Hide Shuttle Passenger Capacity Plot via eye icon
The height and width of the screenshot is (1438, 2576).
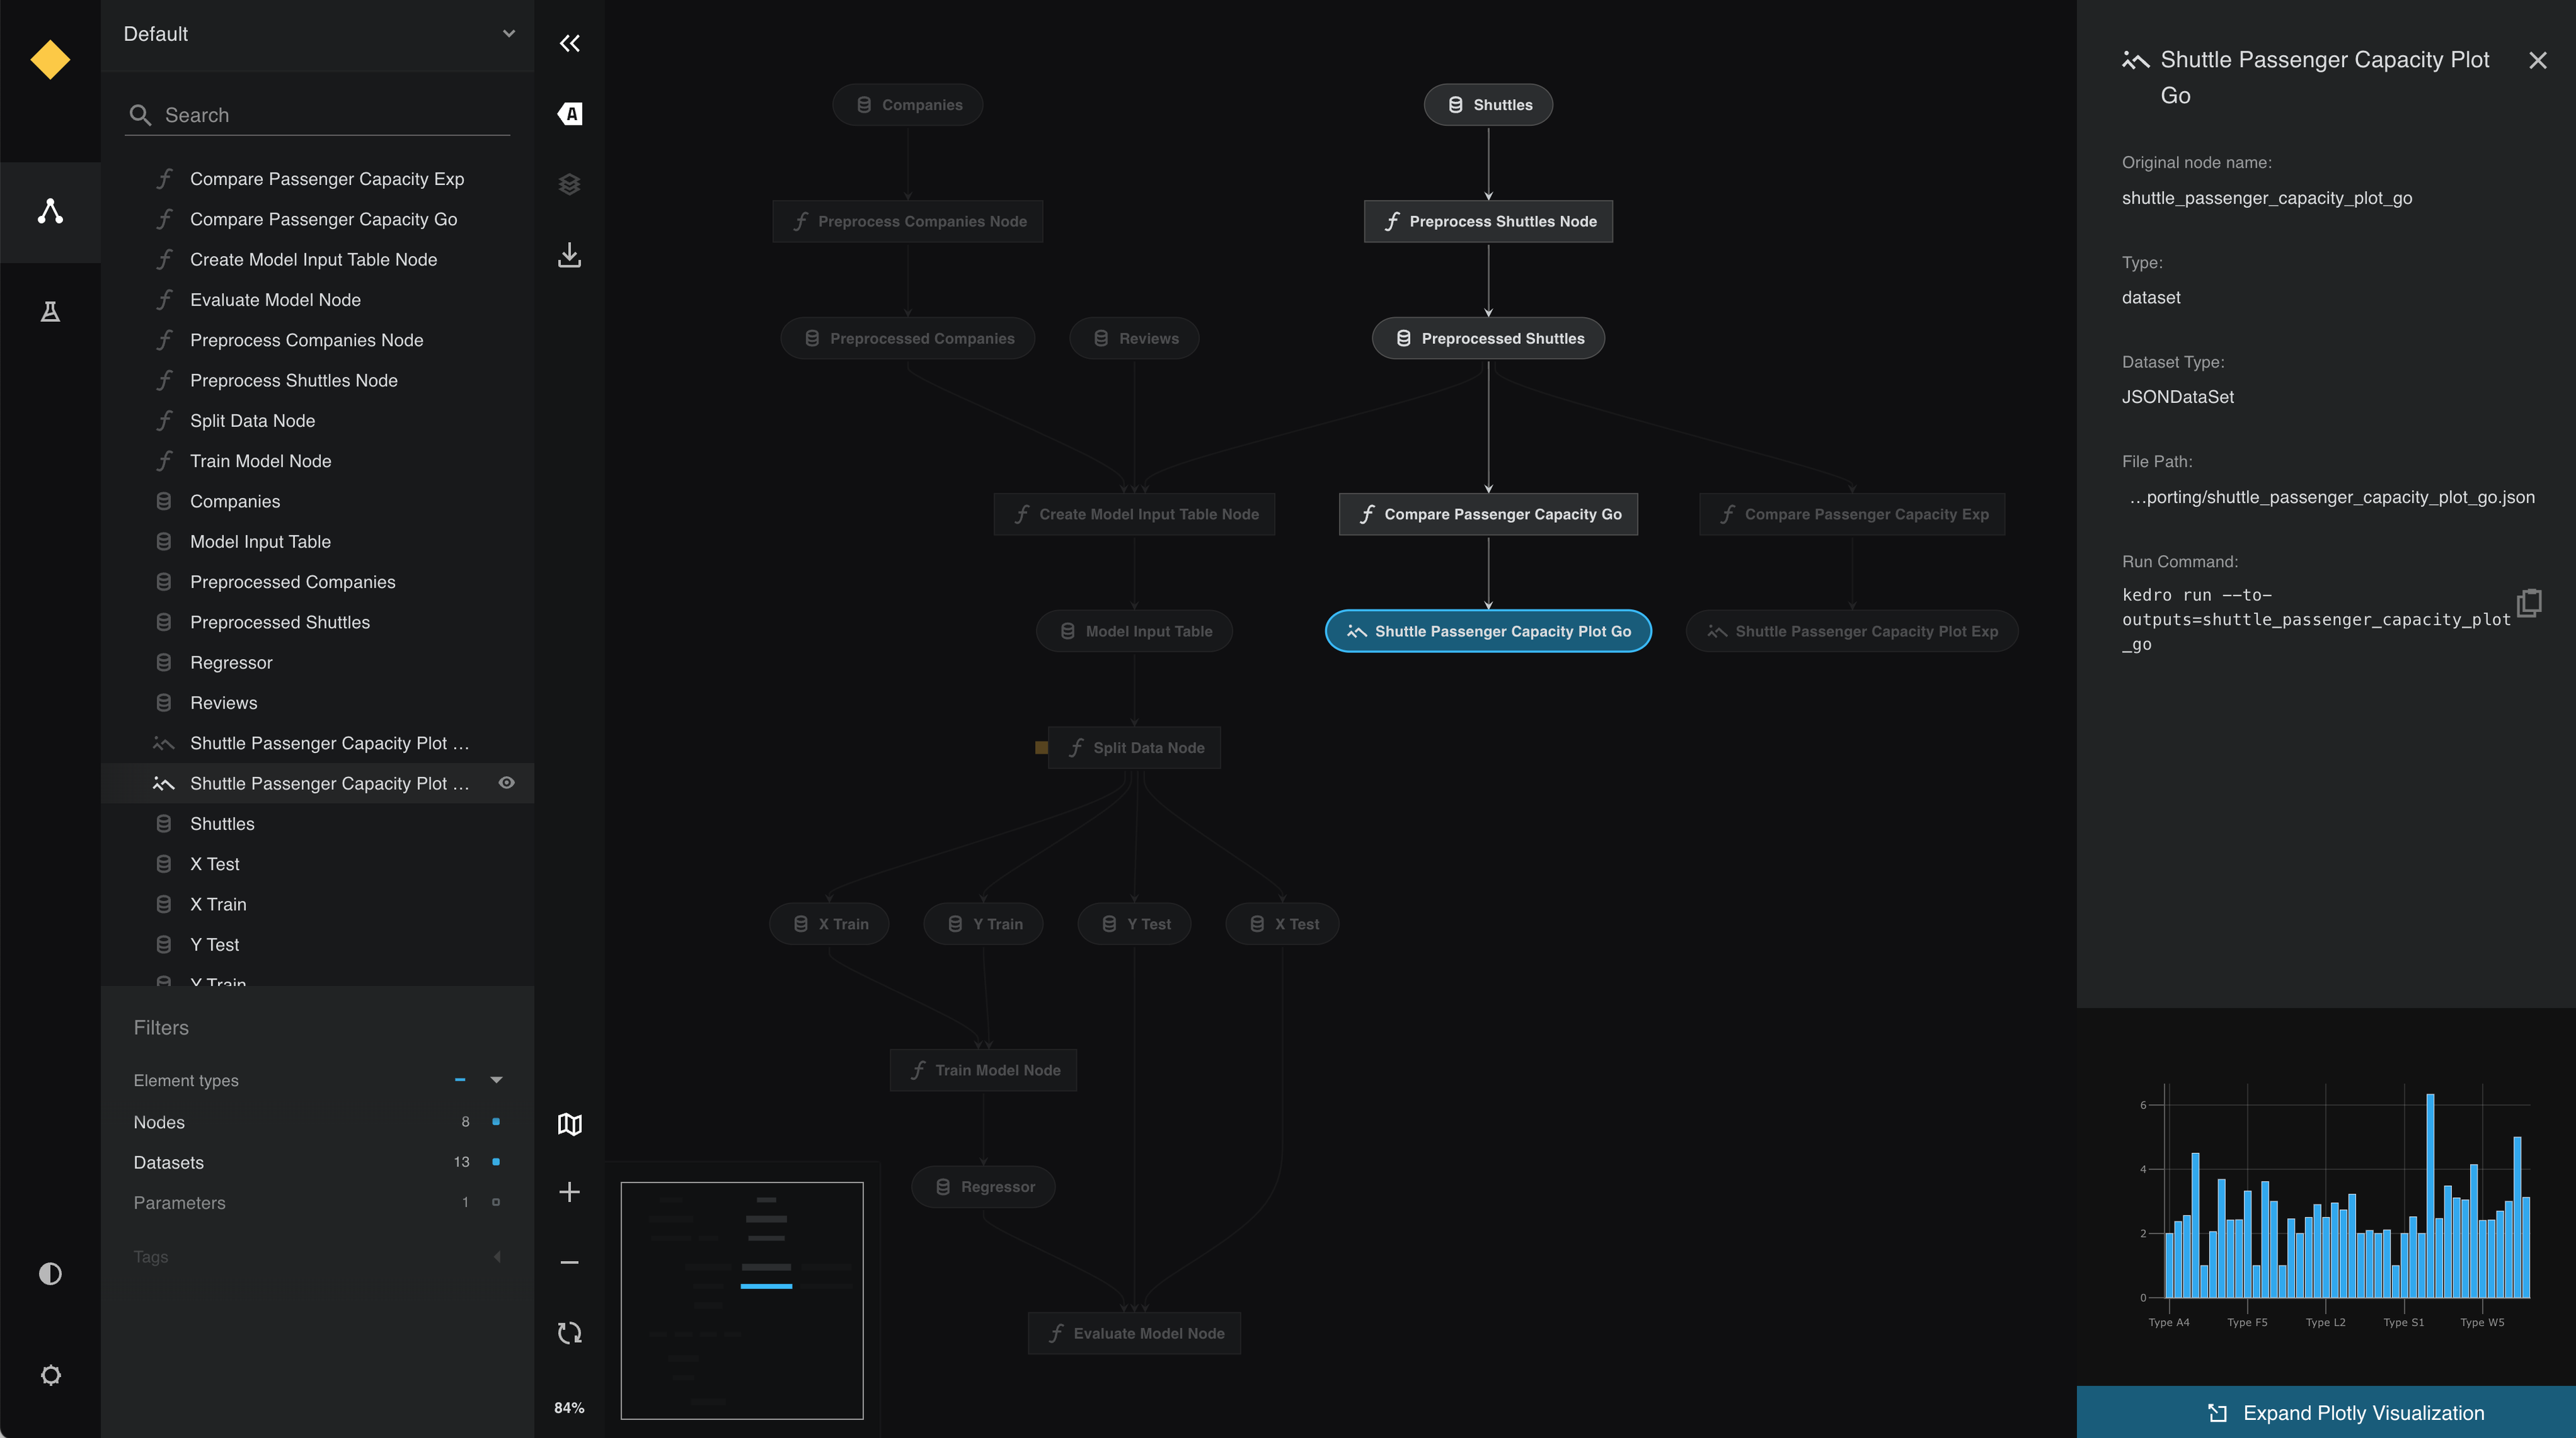click(507, 782)
